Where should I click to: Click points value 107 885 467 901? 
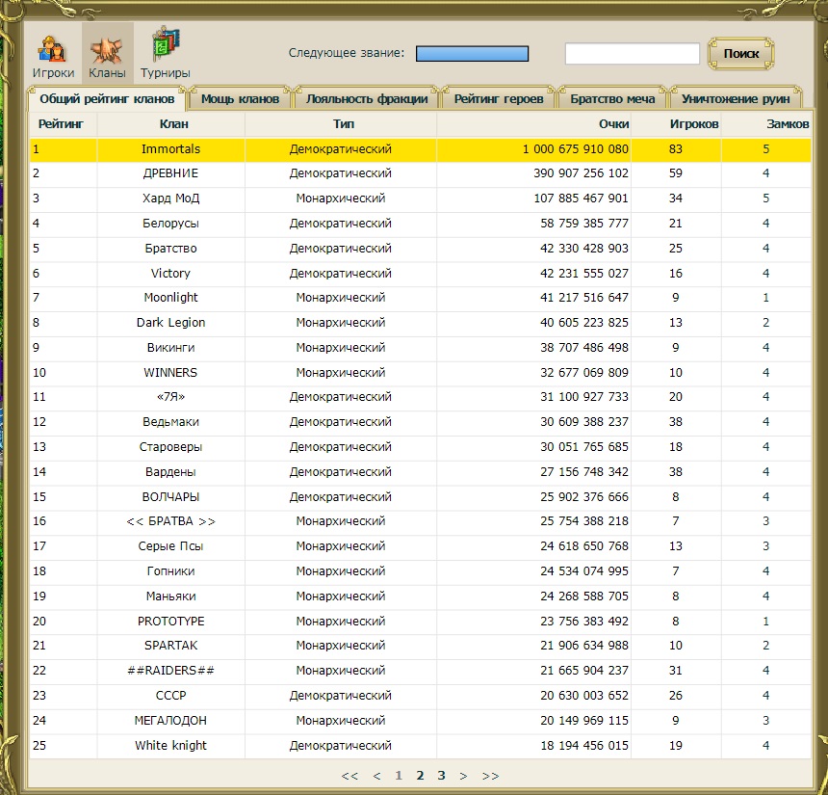pos(581,199)
